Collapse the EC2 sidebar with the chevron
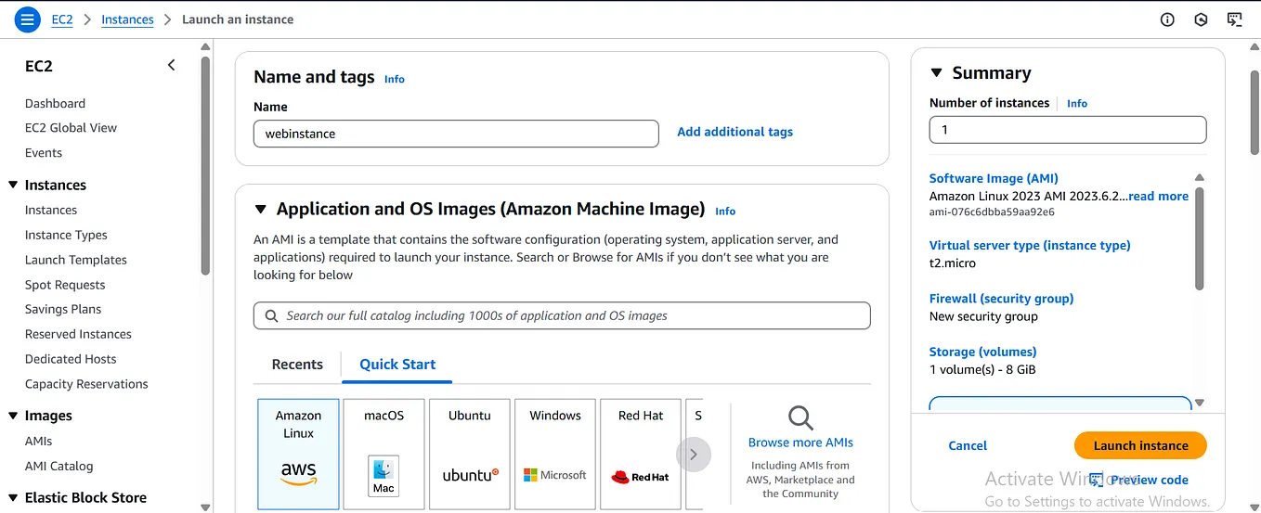 click(171, 65)
